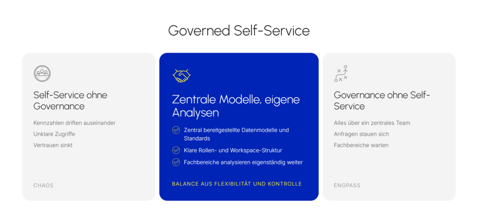Click checkmark beside Zentral bereitgestellte Datenmodelle
The image size is (478, 223).
(x=176, y=130)
